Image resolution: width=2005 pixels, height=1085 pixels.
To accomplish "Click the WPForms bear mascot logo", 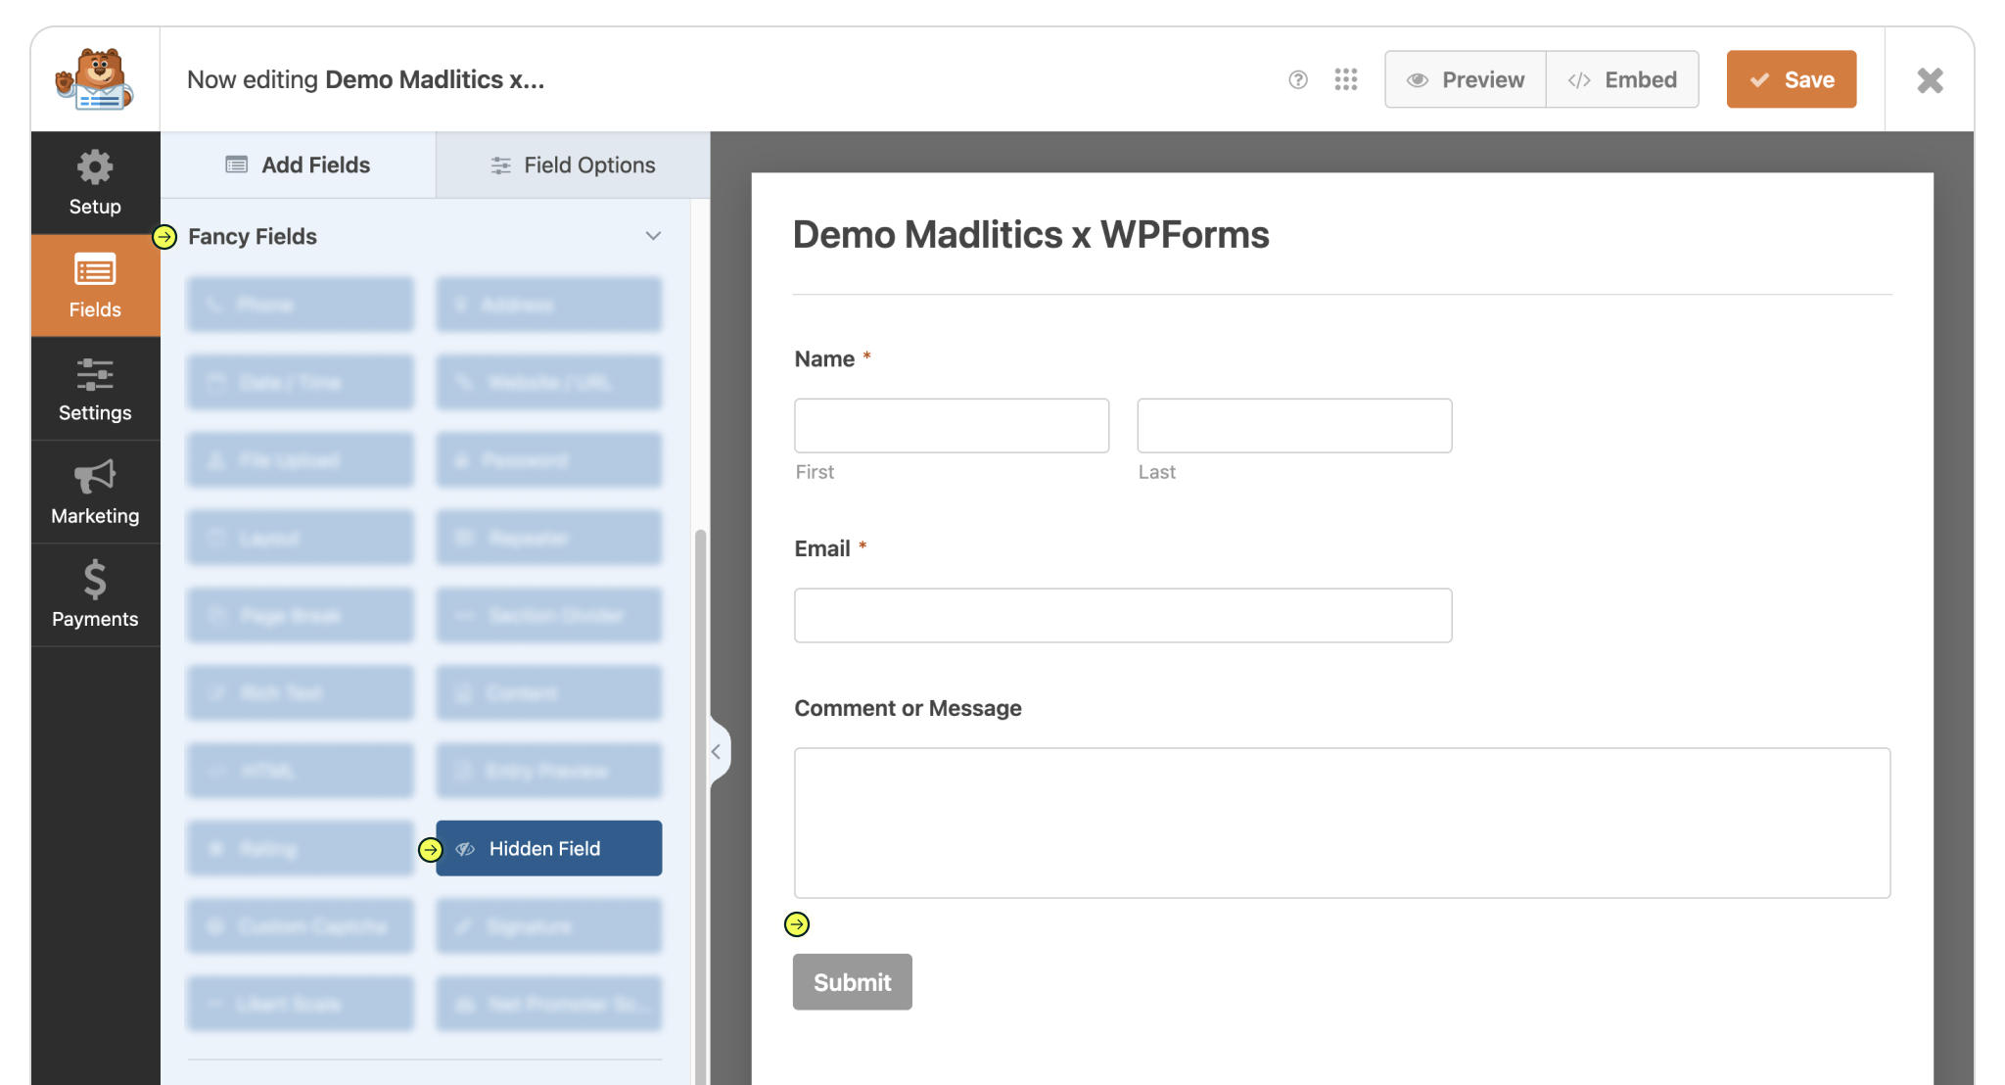I will [95, 79].
